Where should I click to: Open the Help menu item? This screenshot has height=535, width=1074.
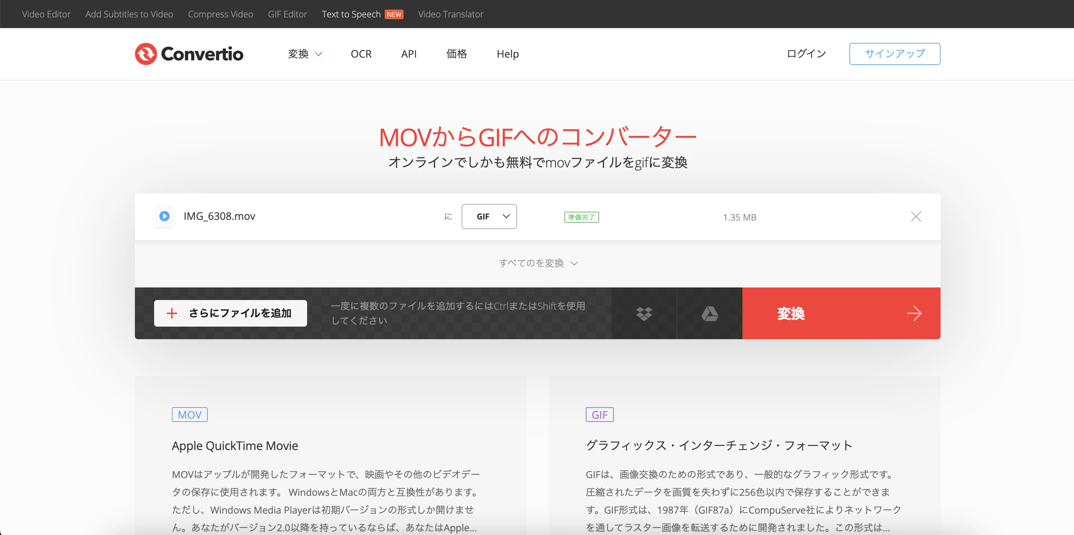coord(508,54)
